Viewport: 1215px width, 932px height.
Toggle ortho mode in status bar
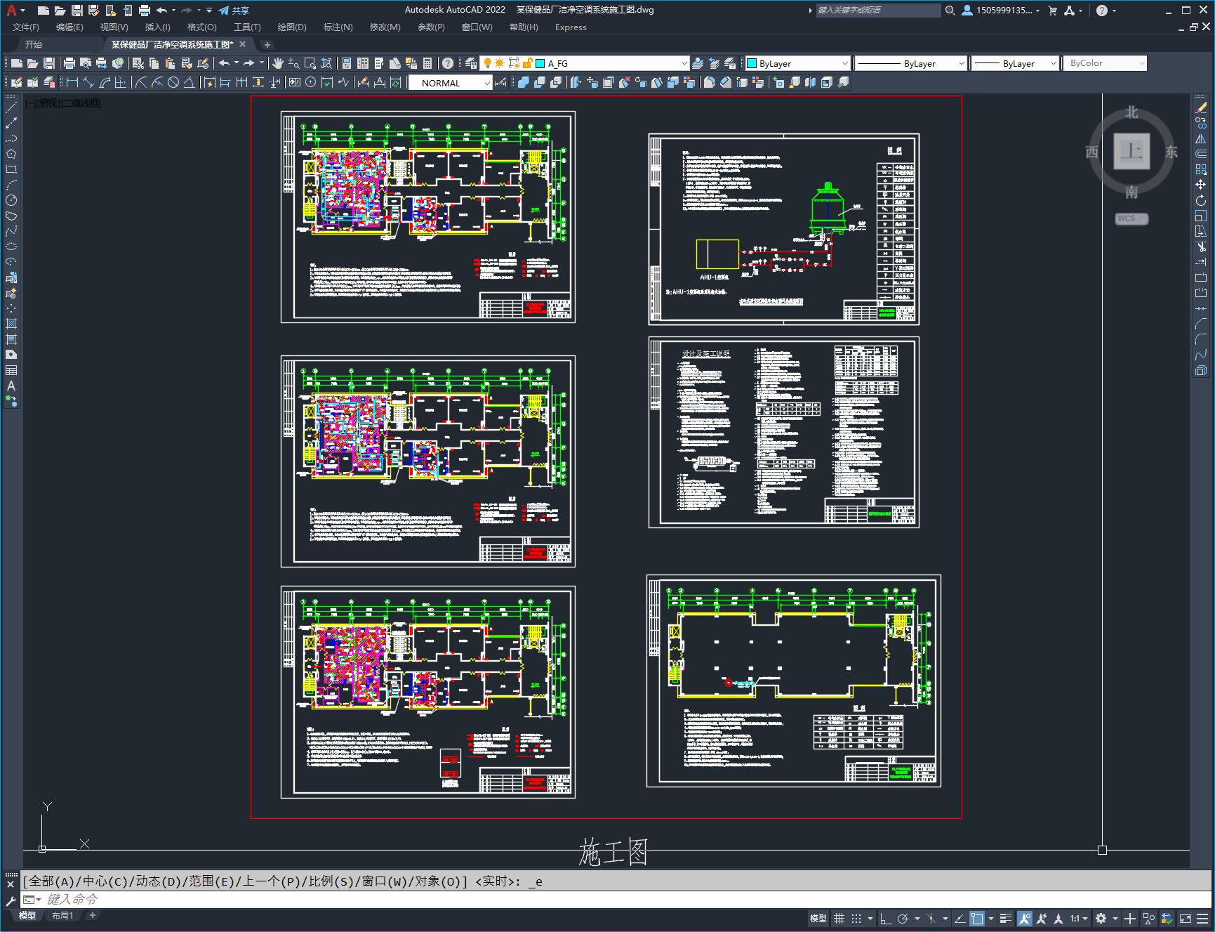click(886, 918)
